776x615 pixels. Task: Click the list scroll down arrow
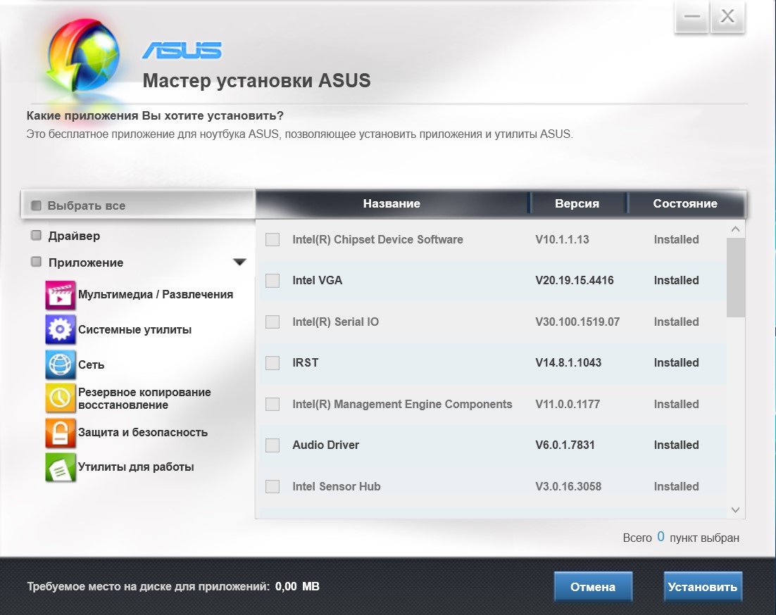735,509
